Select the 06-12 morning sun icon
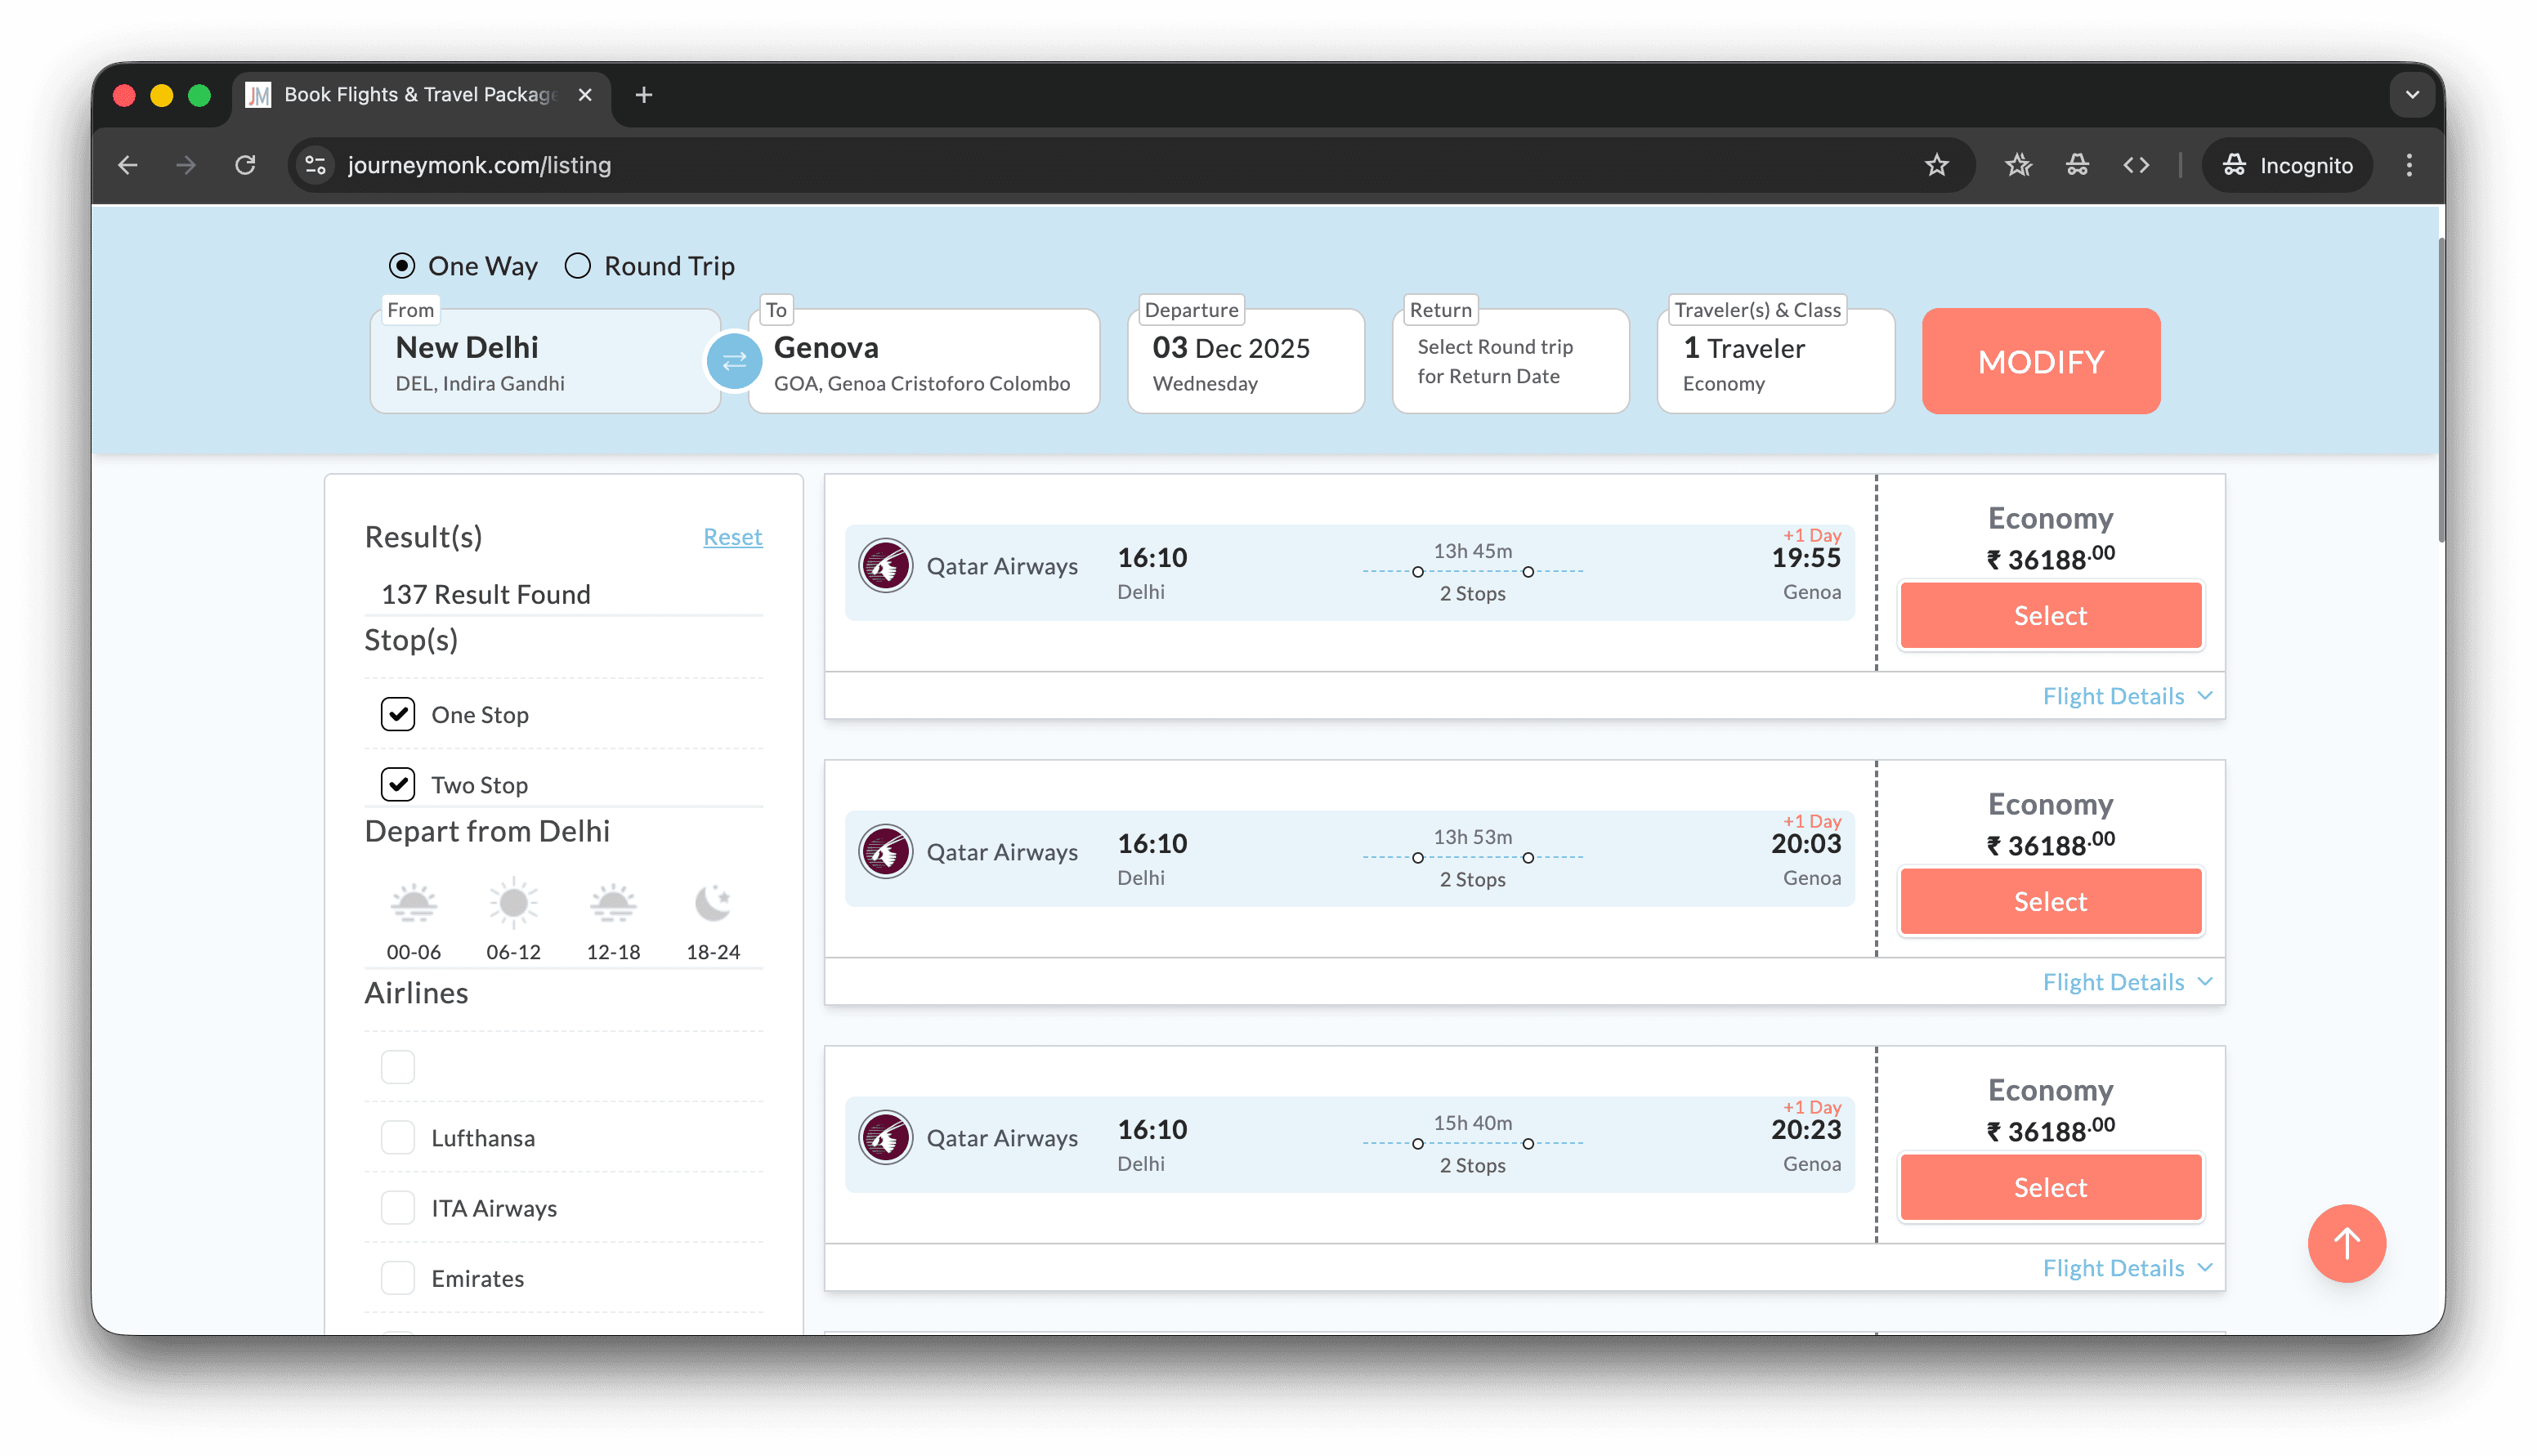This screenshot has height=1456, width=2537. pos(513,904)
